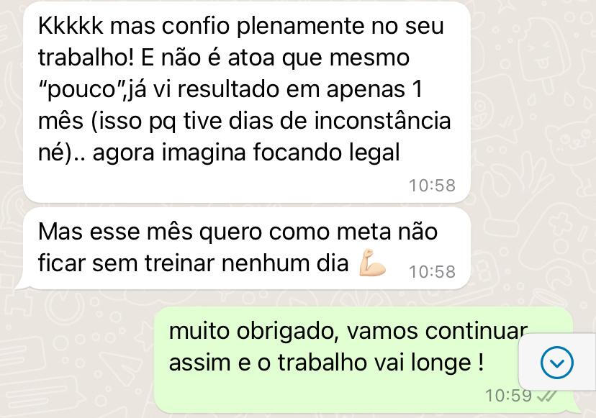The image size is (596, 418).
Task: Tap the scroll-to-bottom chevron button
Action: [557, 363]
